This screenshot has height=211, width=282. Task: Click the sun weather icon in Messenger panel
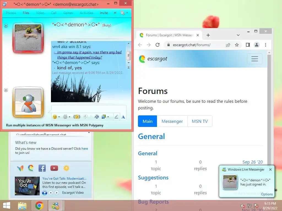coord(66,168)
